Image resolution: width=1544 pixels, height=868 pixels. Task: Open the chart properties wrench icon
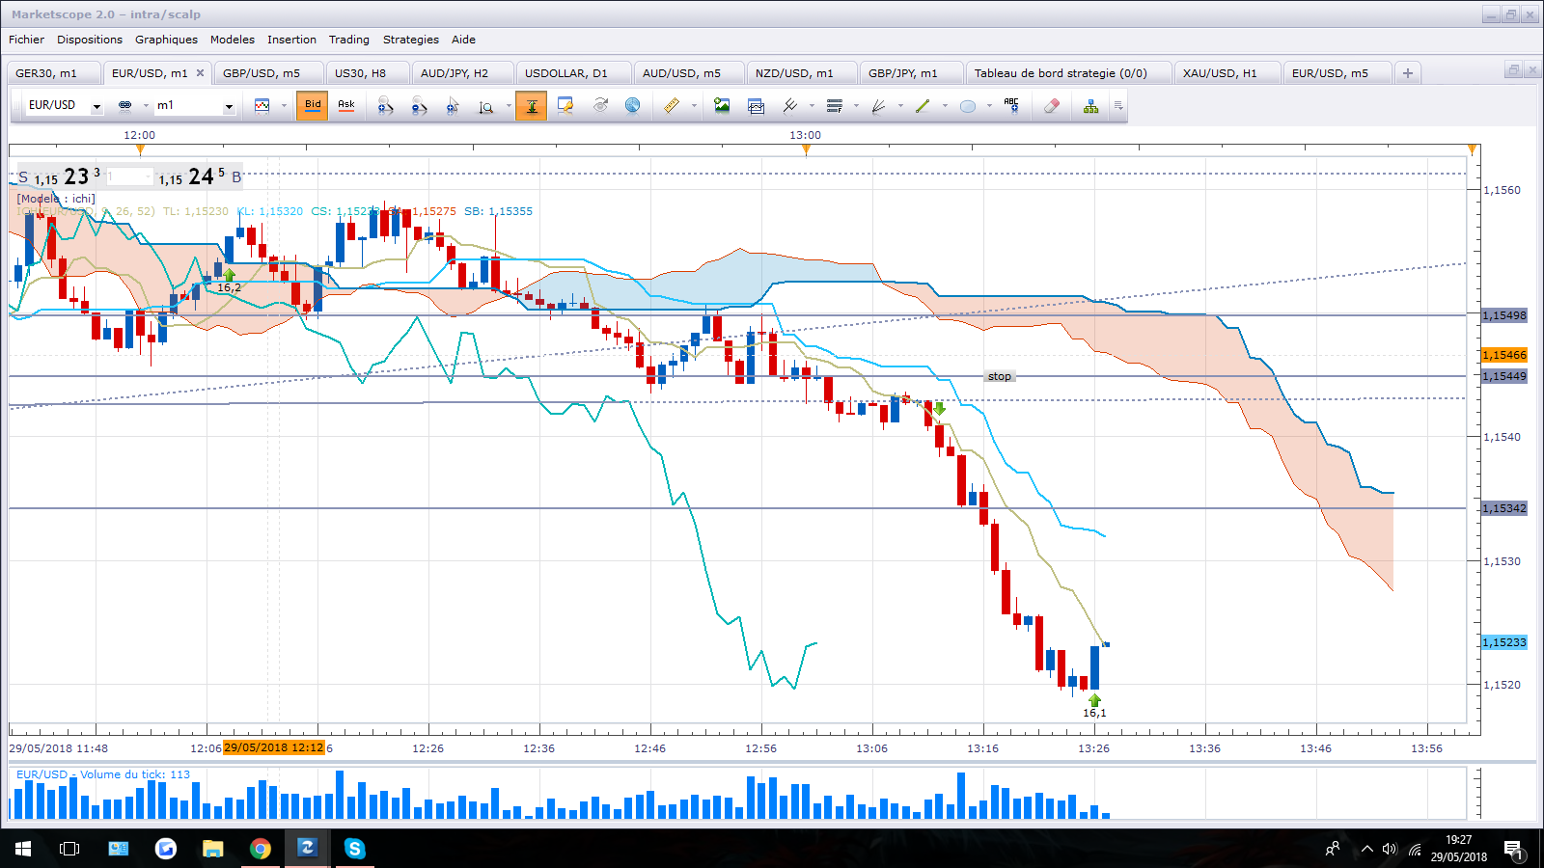tap(565, 105)
